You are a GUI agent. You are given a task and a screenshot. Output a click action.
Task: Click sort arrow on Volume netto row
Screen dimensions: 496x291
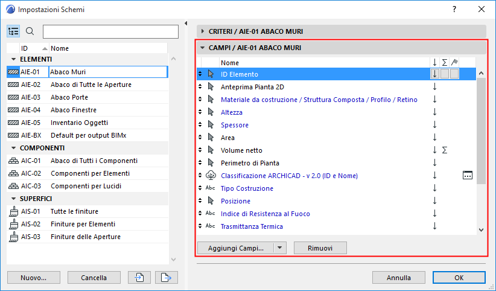click(434, 150)
